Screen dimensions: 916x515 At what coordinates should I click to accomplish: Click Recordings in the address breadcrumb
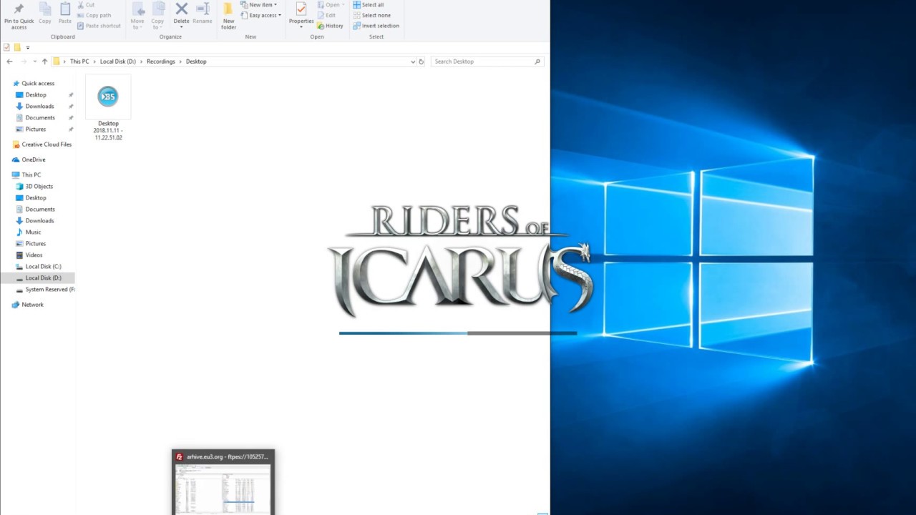(160, 62)
